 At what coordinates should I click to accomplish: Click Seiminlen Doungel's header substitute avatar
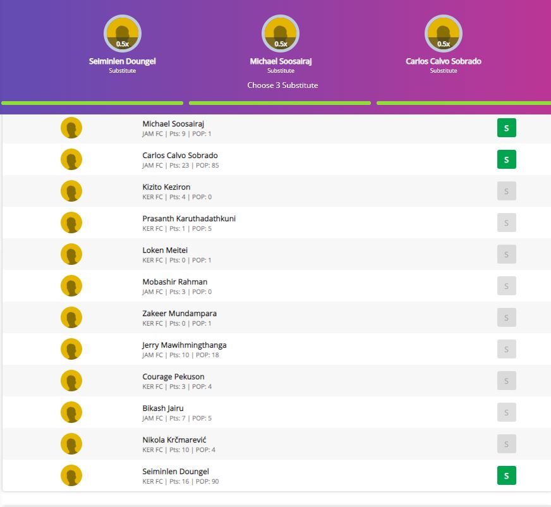tap(122, 34)
